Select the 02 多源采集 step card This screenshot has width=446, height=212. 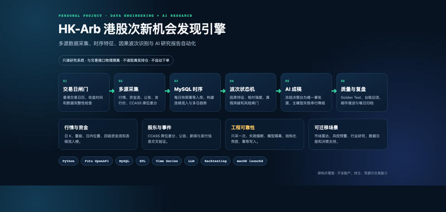click(x=140, y=92)
